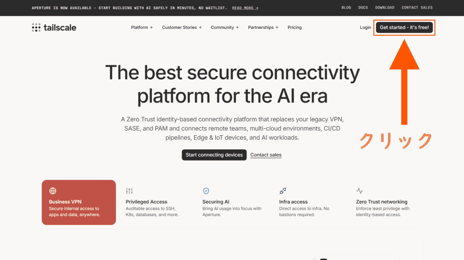
Task: Go to Docs from the top bar
Action: point(363,8)
